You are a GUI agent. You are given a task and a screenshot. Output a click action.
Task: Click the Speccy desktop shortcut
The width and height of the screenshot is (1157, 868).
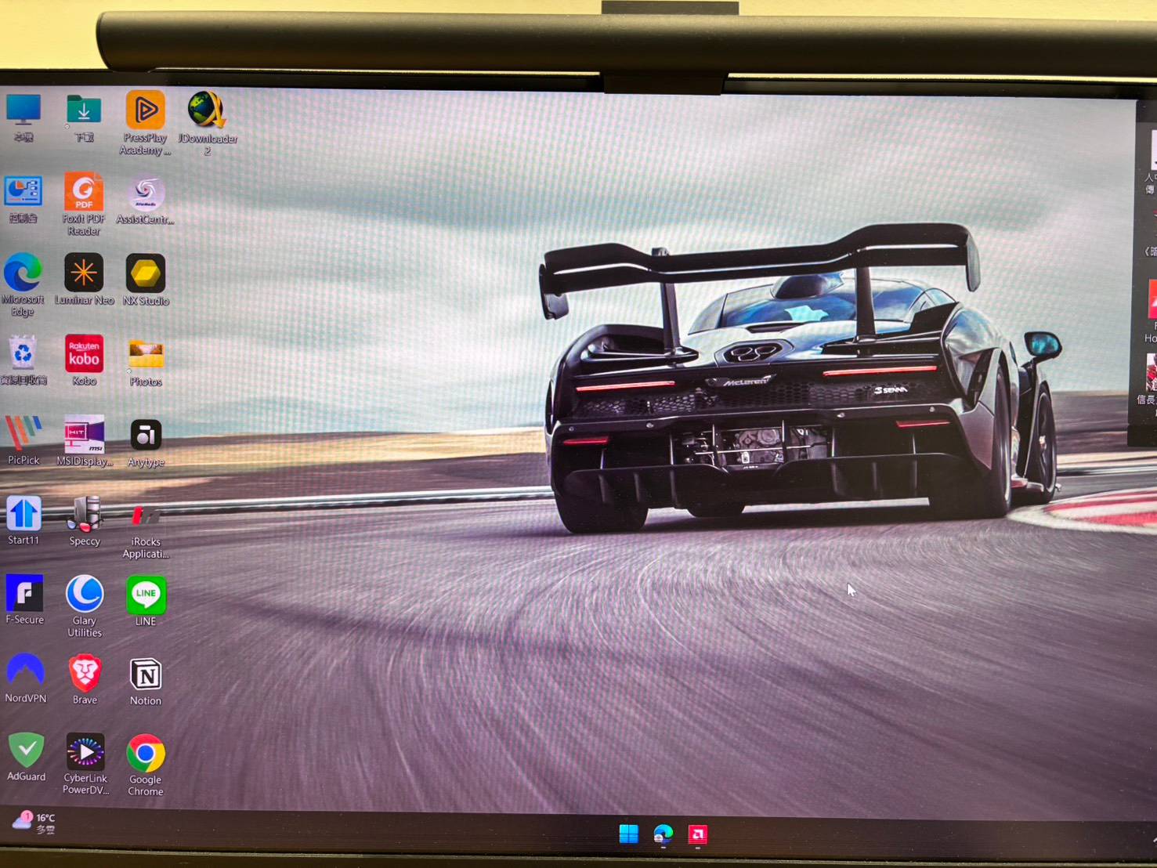[85, 515]
